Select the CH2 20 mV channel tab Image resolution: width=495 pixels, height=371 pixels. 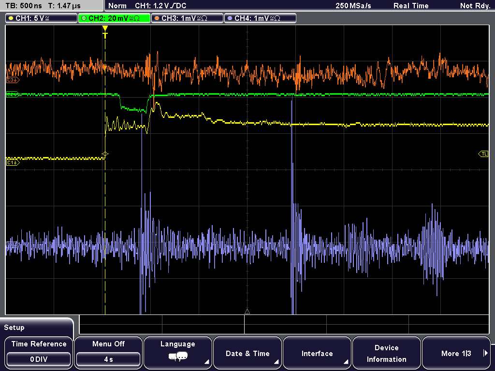pyautogui.click(x=114, y=18)
